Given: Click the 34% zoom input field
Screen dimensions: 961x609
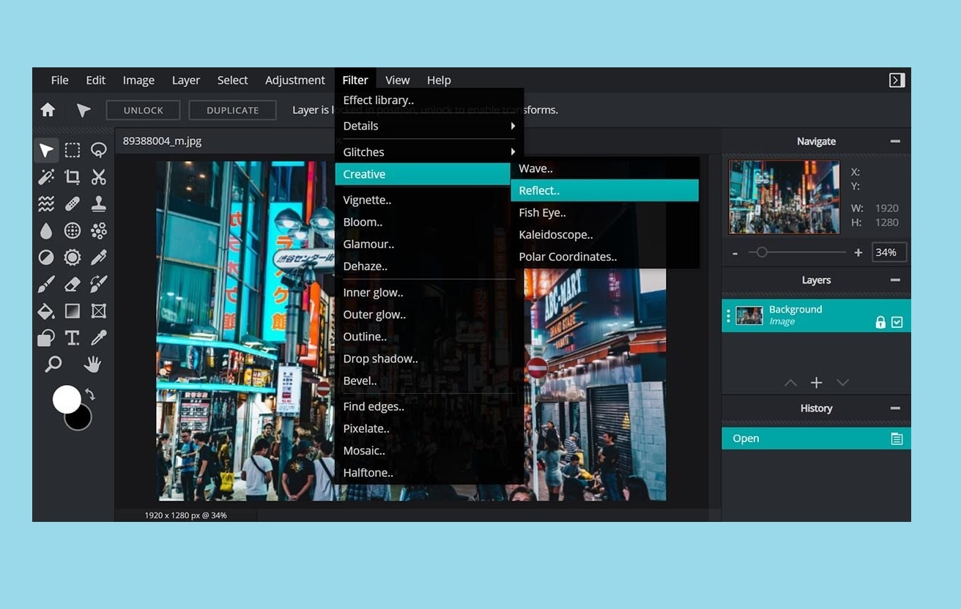Looking at the screenshot, I should click(x=889, y=253).
